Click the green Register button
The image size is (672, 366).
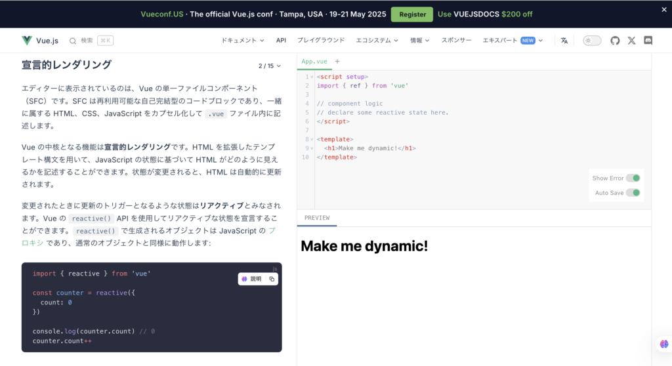tap(412, 14)
